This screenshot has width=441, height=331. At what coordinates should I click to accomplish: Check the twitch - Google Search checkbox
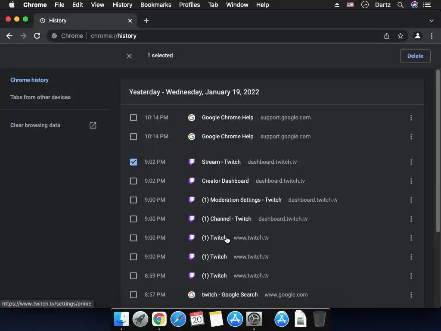point(134,295)
